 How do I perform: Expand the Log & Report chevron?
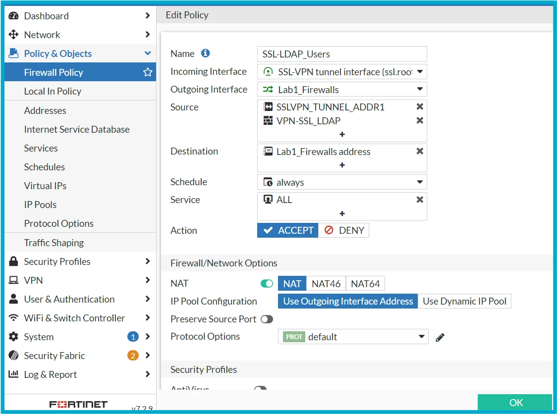click(148, 374)
